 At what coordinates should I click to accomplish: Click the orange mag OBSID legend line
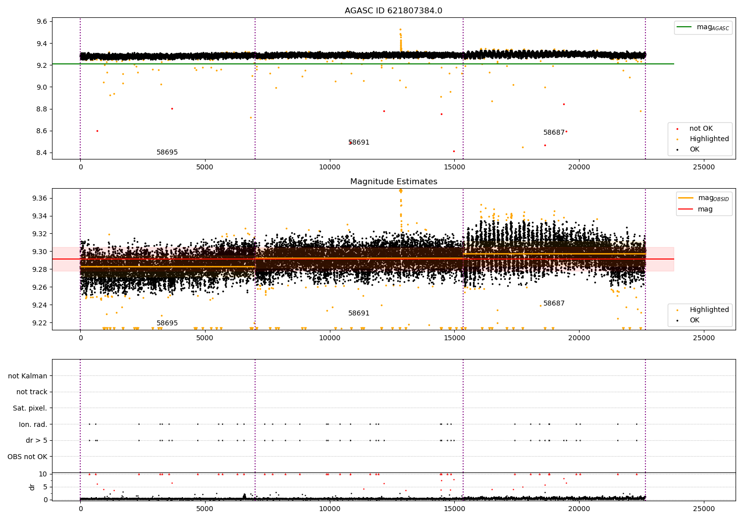[687, 198]
